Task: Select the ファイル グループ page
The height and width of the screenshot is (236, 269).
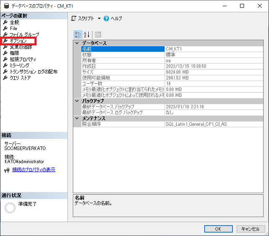Action: click(x=24, y=34)
